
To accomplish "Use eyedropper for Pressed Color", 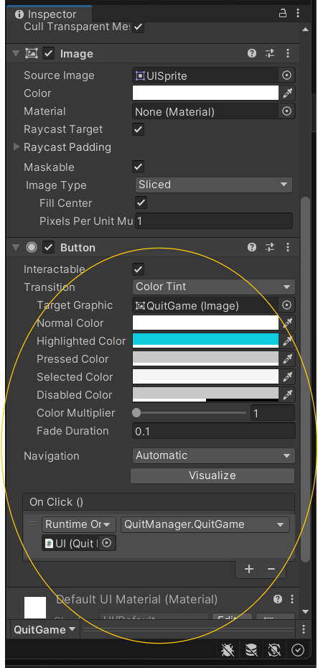I will click(288, 358).
